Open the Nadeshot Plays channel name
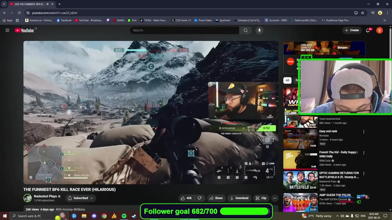This screenshot has width=392, height=220. [x=45, y=196]
